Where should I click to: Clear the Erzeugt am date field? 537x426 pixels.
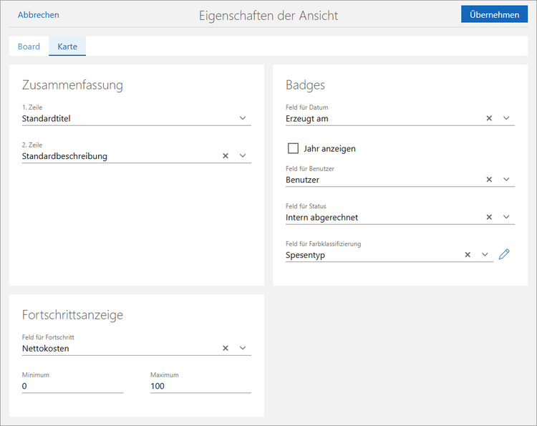489,118
